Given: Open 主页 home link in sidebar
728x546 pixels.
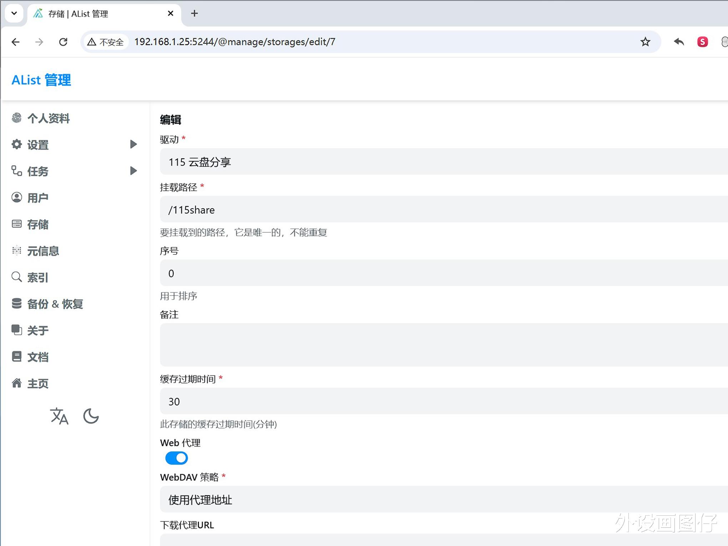Looking at the screenshot, I should [37, 384].
